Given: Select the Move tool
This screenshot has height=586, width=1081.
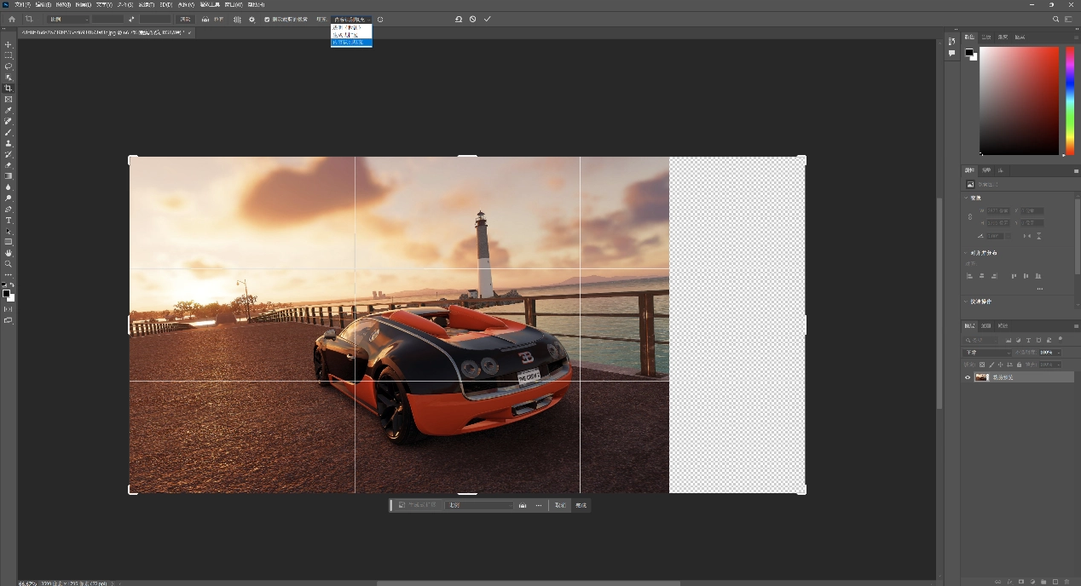Looking at the screenshot, I should [9, 44].
